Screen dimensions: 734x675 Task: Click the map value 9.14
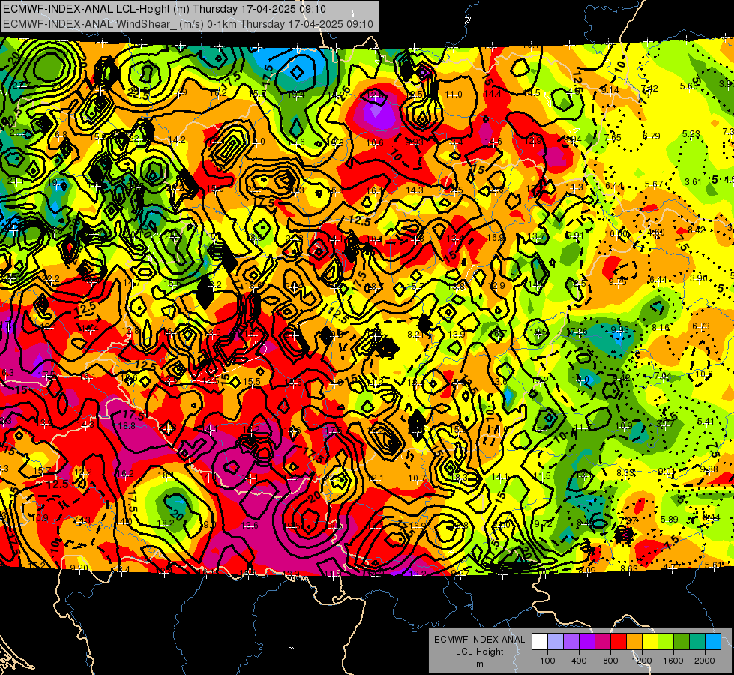coord(610,89)
